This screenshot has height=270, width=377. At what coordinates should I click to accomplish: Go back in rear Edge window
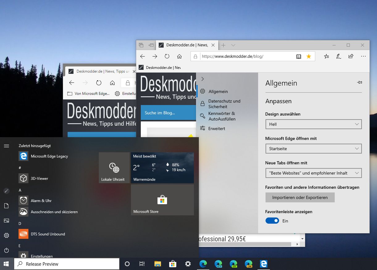click(x=72, y=83)
